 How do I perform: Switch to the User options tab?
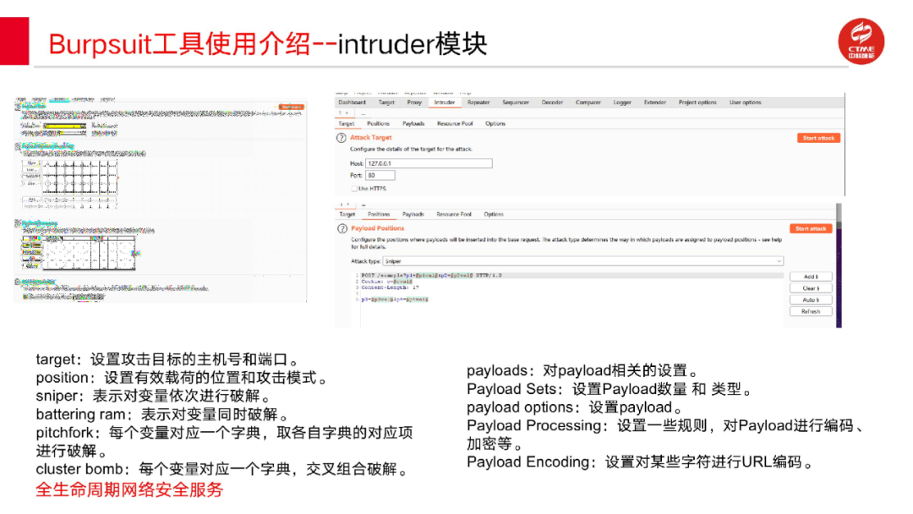click(x=746, y=102)
